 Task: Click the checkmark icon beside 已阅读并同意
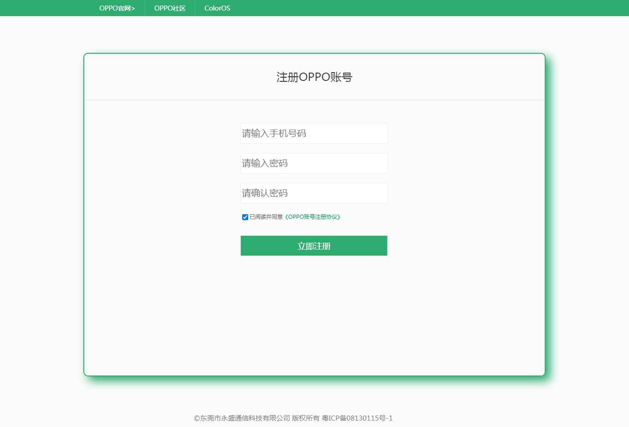245,217
